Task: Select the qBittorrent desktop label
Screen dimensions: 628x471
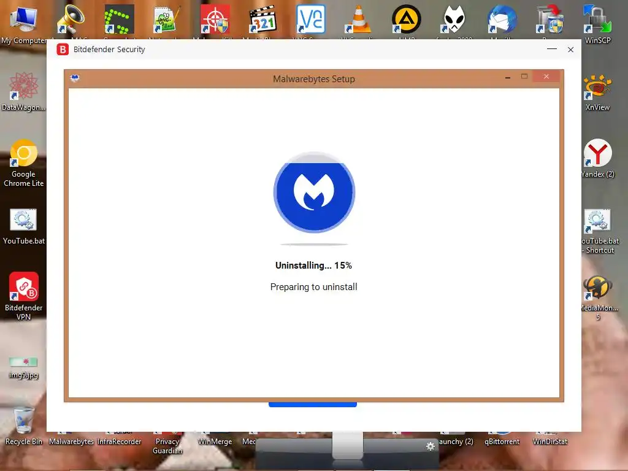Action: 502,442
